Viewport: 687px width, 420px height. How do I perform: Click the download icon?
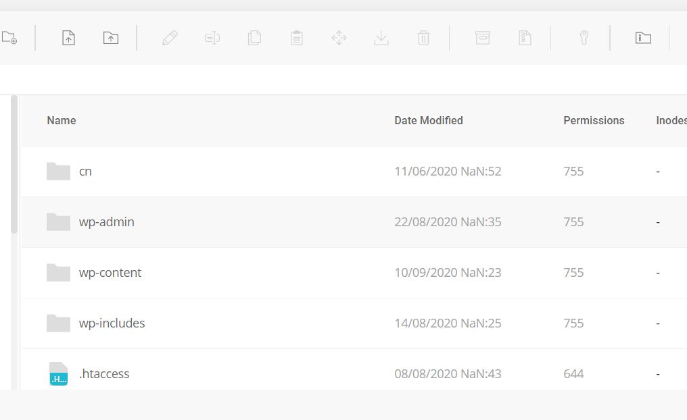pos(381,38)
